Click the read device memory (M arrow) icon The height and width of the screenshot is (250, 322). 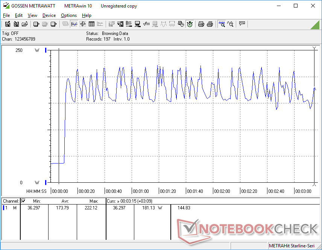tap(53, 24)
